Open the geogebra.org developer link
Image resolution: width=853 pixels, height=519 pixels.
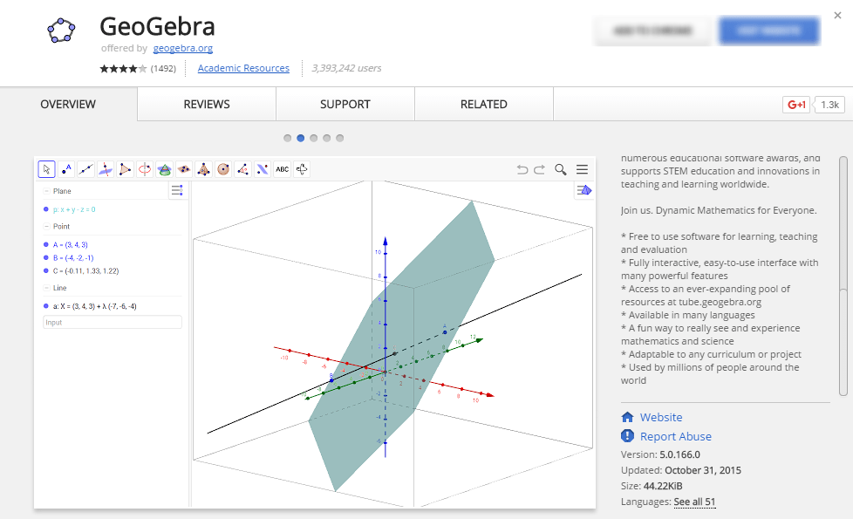[x=183, y=48]
